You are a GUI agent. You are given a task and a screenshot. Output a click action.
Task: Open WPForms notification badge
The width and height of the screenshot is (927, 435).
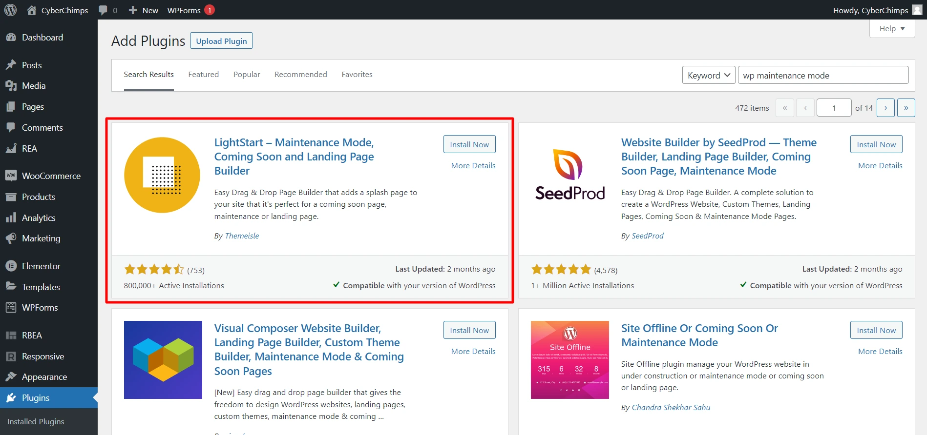point(210,10)
